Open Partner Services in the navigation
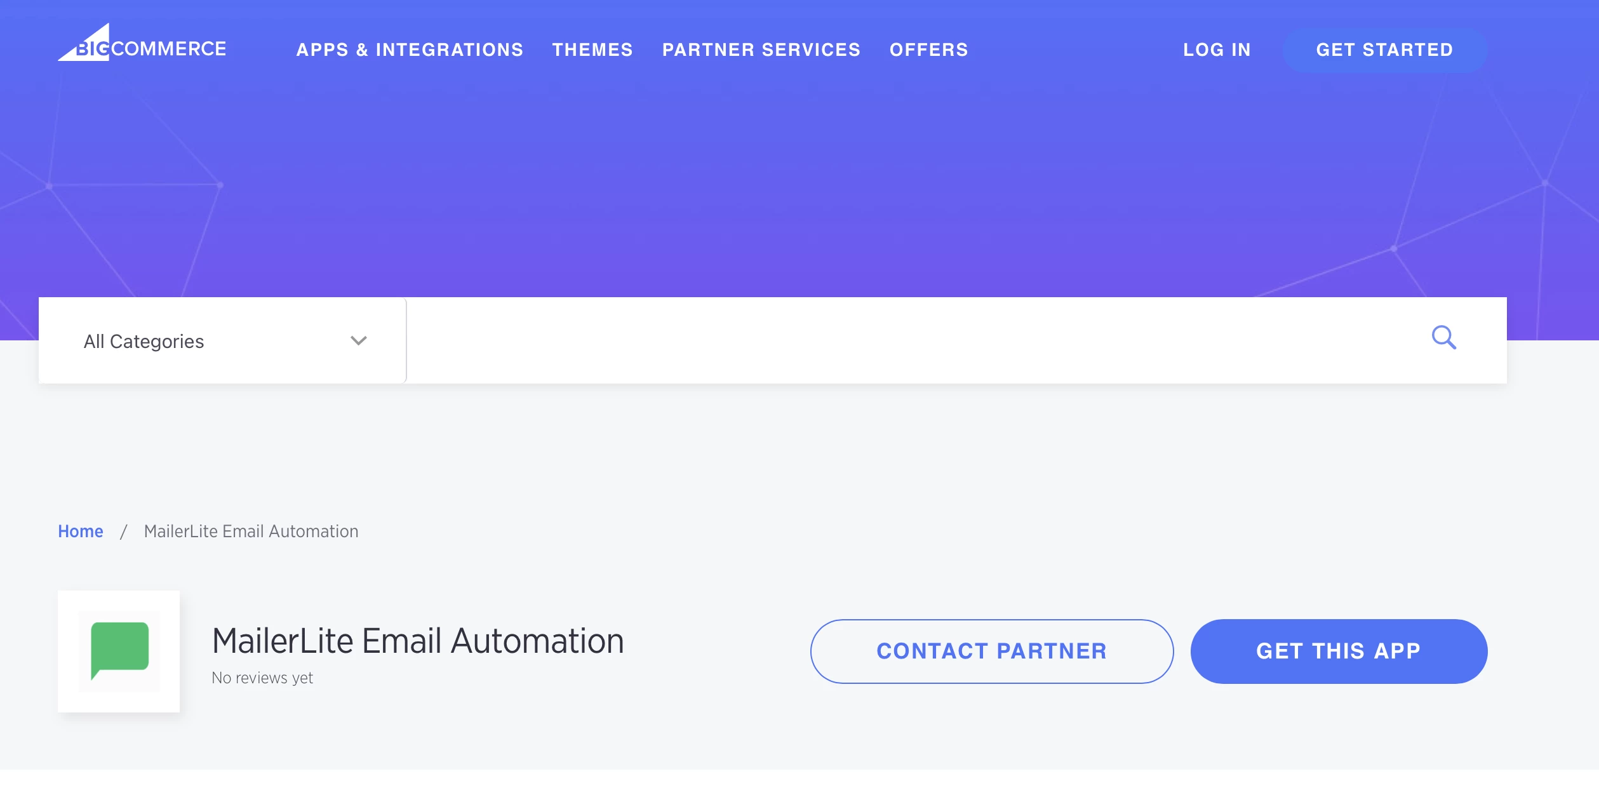 click(761, 50)
